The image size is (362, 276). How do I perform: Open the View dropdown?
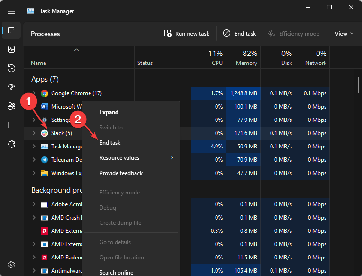point(344,34)
